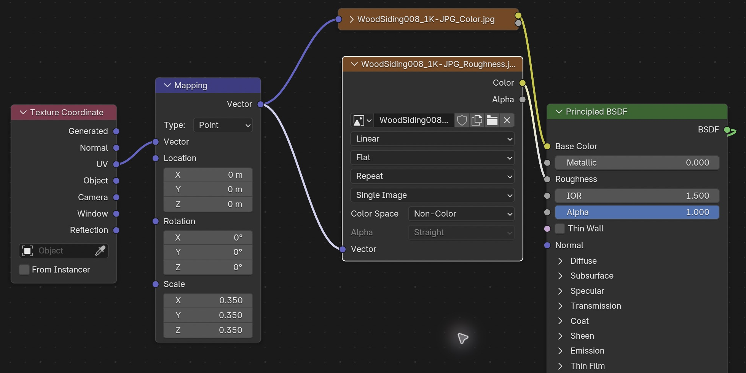Click the eyedropper in Object field
The width and height of the screenshot is (746, 373).
100,250
